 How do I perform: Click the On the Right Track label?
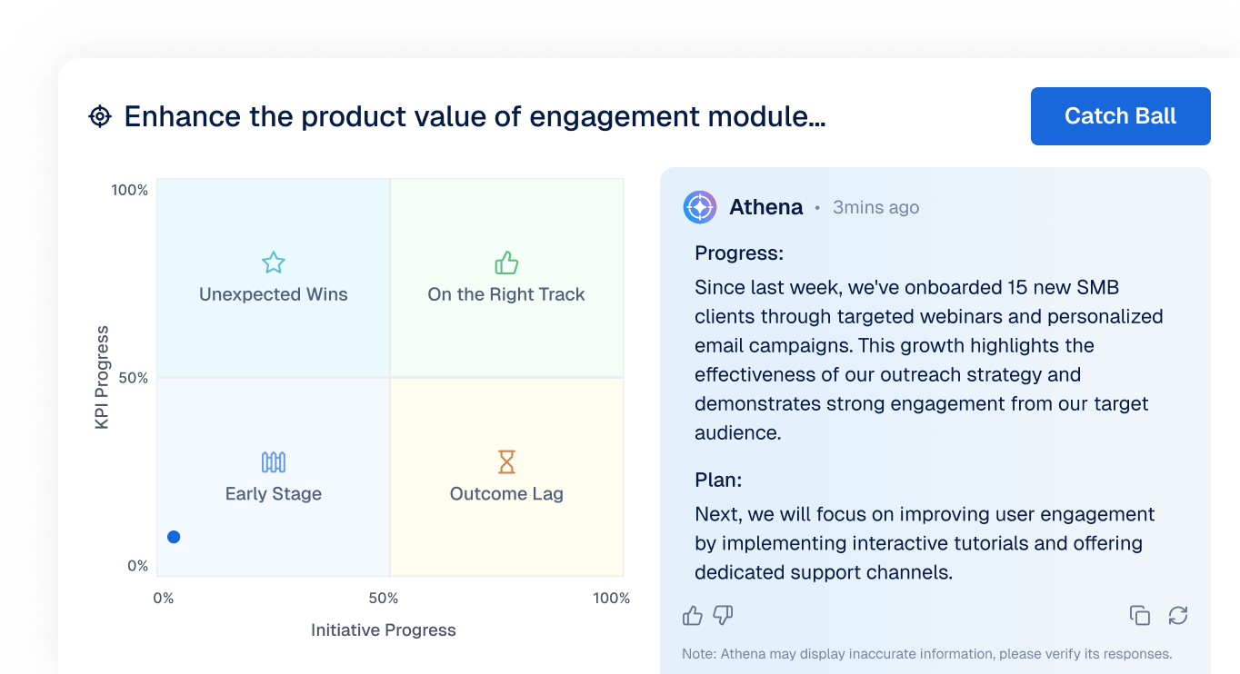tap(506, 294)
